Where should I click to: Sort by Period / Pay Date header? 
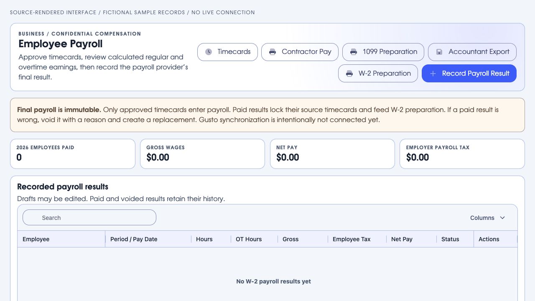148,239
